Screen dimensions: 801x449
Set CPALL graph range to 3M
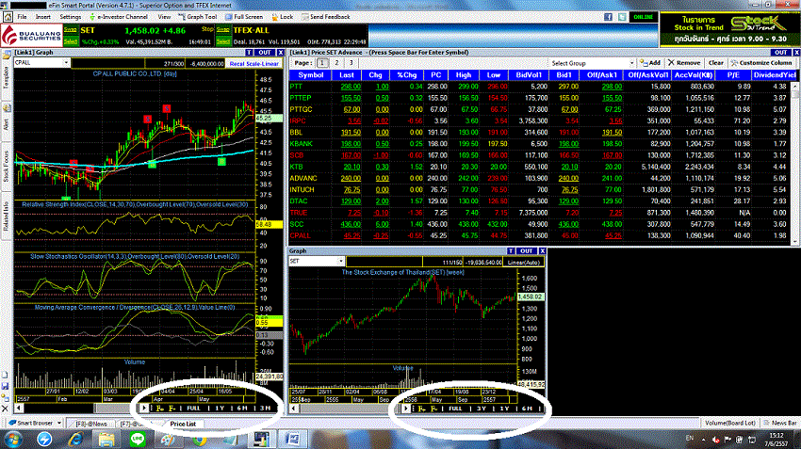click(265, 409)
